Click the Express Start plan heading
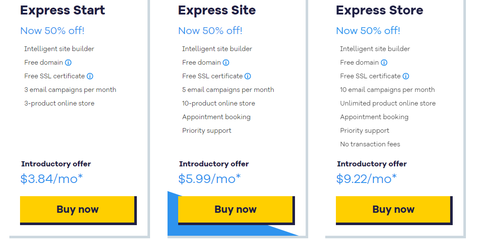Viewport: 477px width, 240px height. coord(63,10)
